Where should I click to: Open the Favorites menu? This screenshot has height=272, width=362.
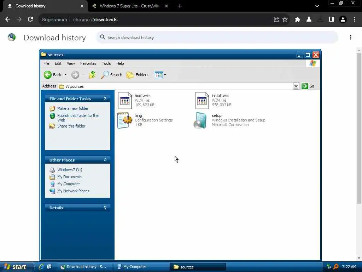coord(88,63)
